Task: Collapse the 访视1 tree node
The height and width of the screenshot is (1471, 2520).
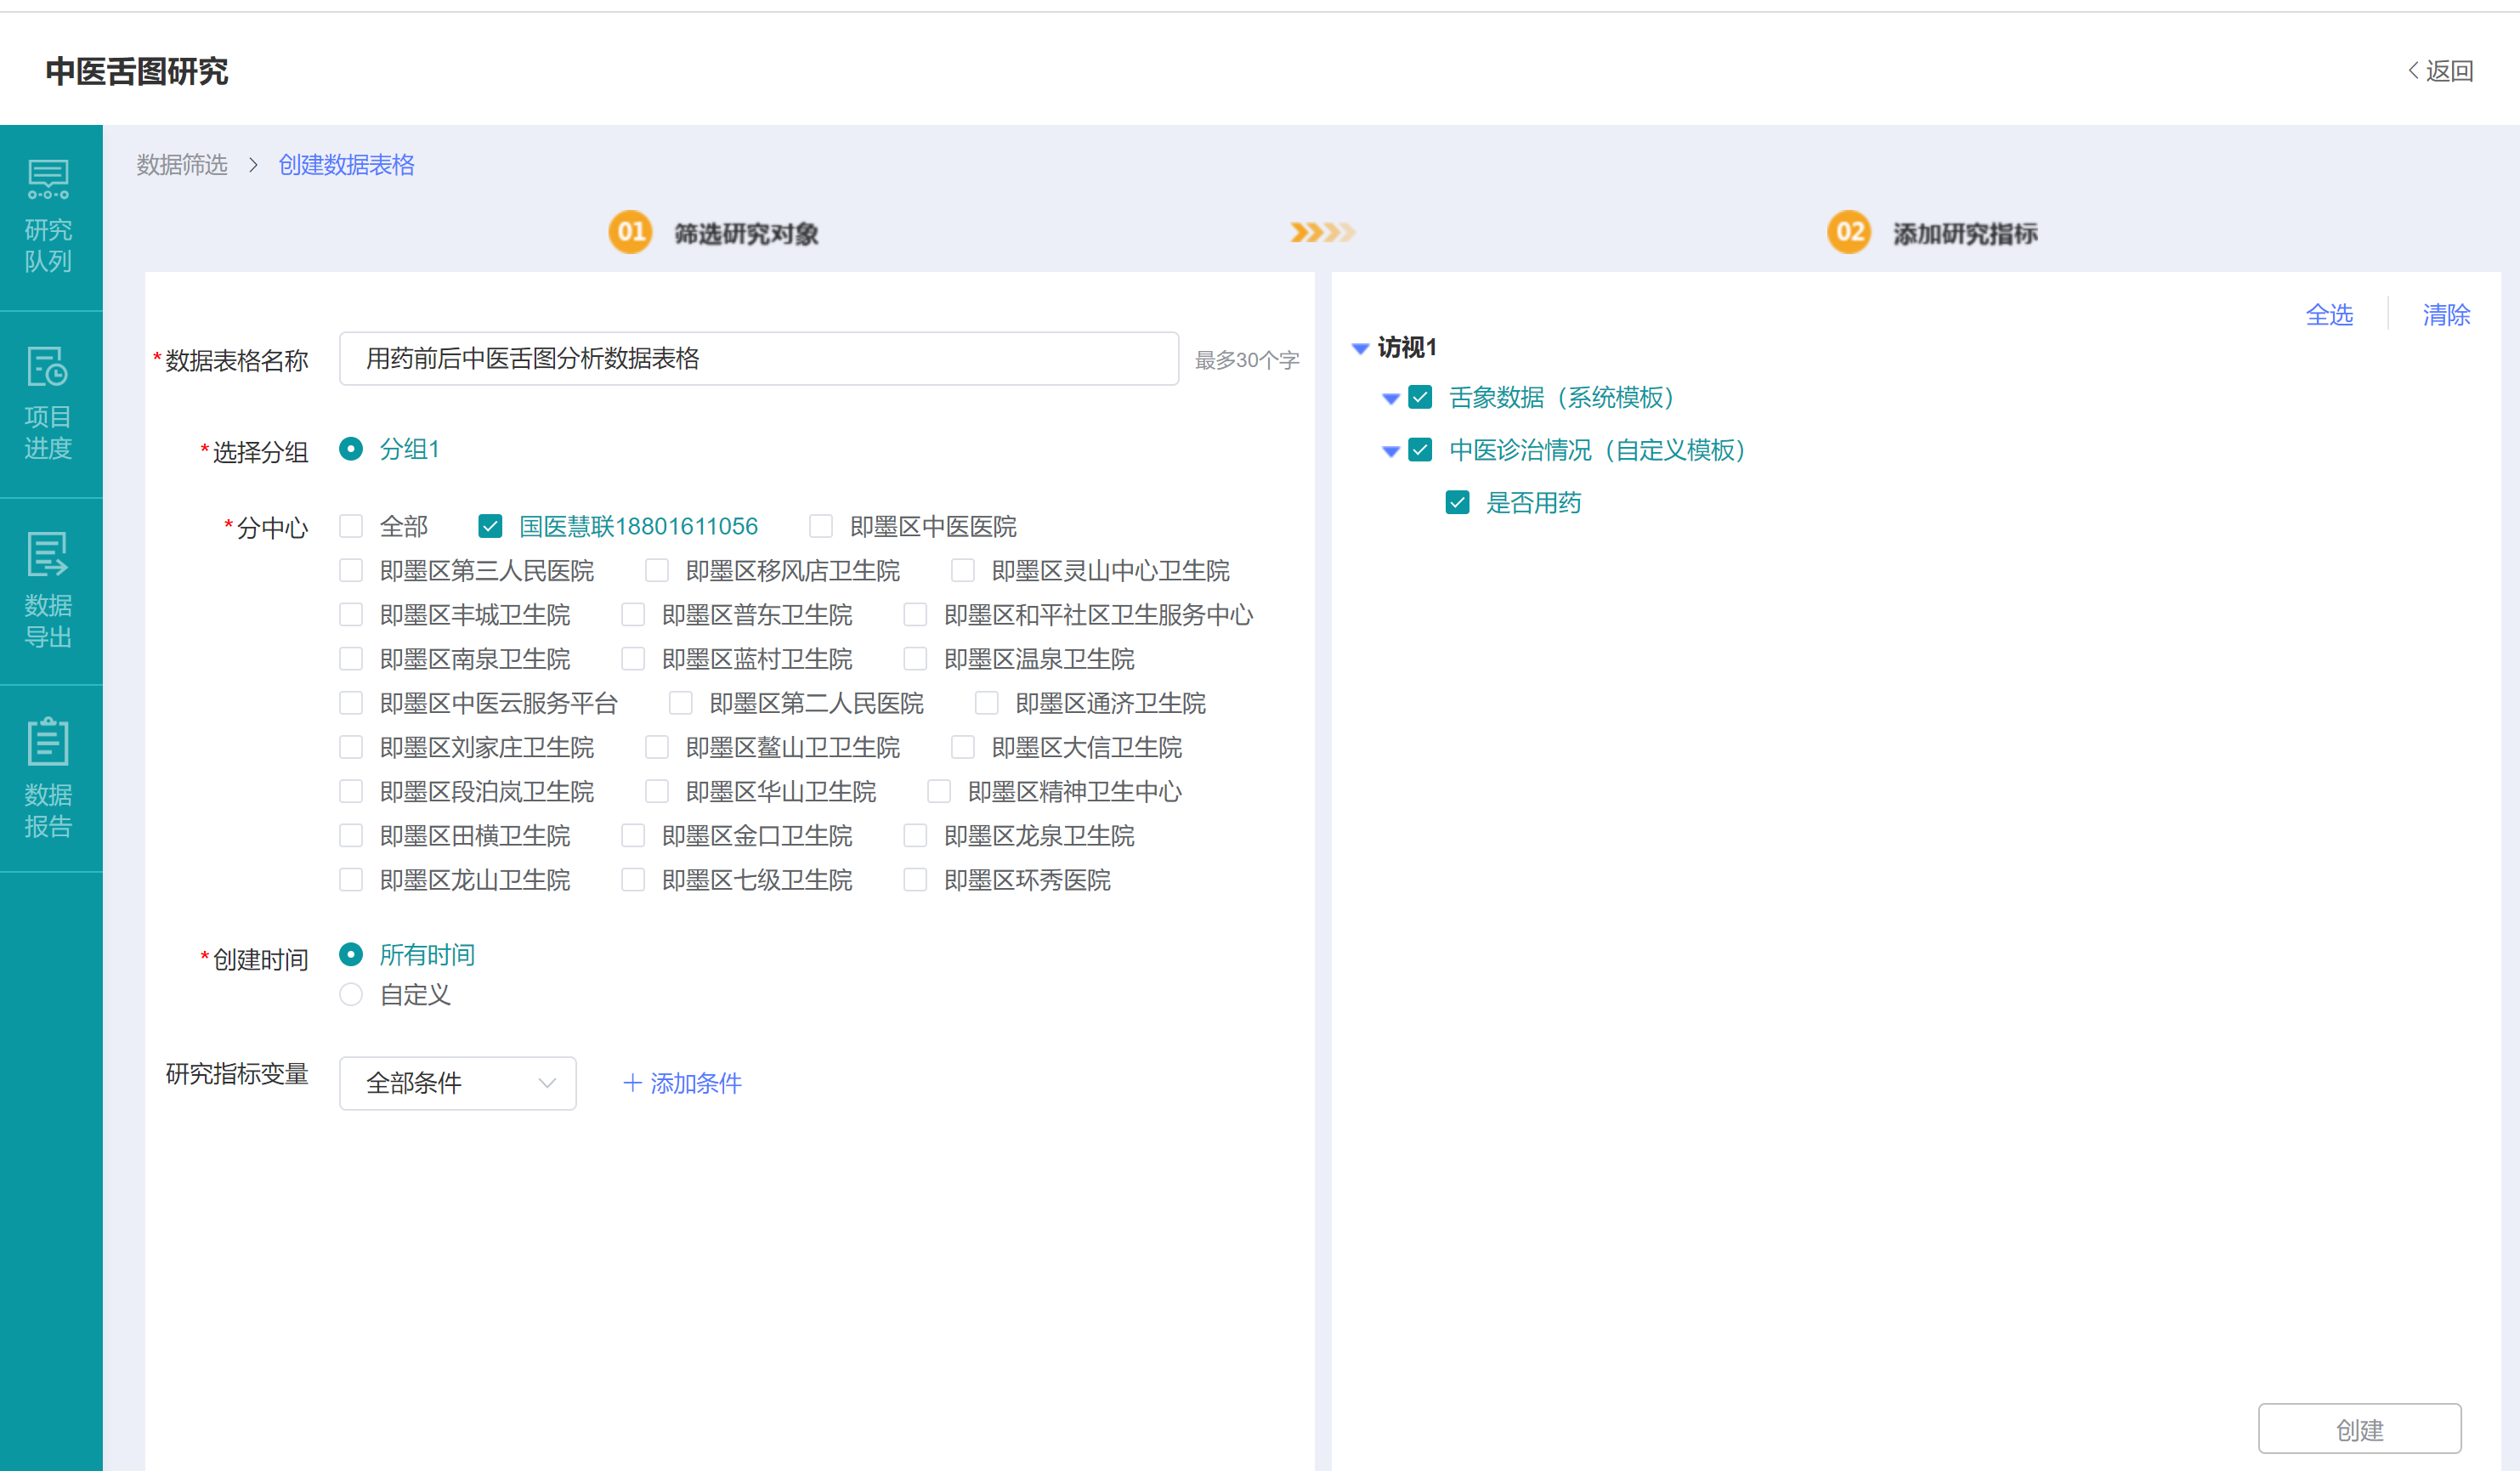Action: click(1360, 348)
